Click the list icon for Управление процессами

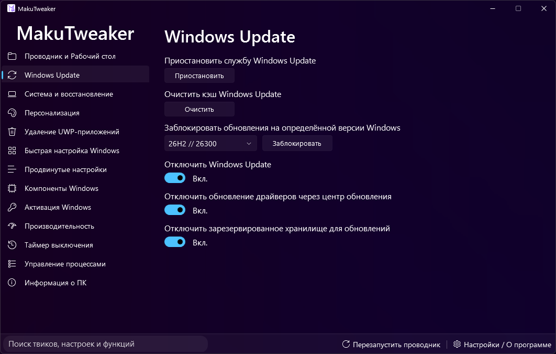[x=12, y=264]
